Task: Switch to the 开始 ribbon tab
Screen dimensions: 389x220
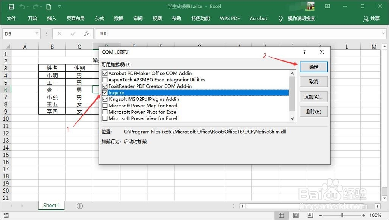Action: (32, 19)
